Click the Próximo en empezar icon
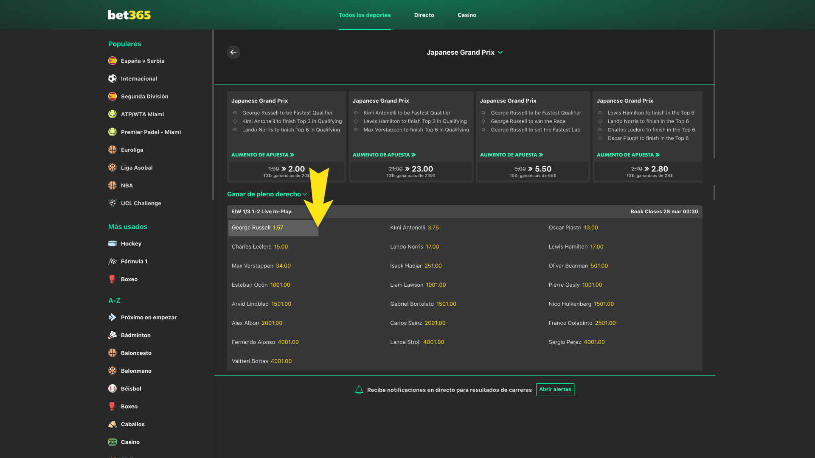Viewport: 815px width, 458px height. pyautogui.click(x=112, y=317)
